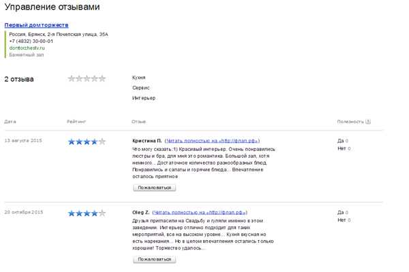Click the help icon beside Полезность header
Viewport: 409px width, 272px height.
368,122
